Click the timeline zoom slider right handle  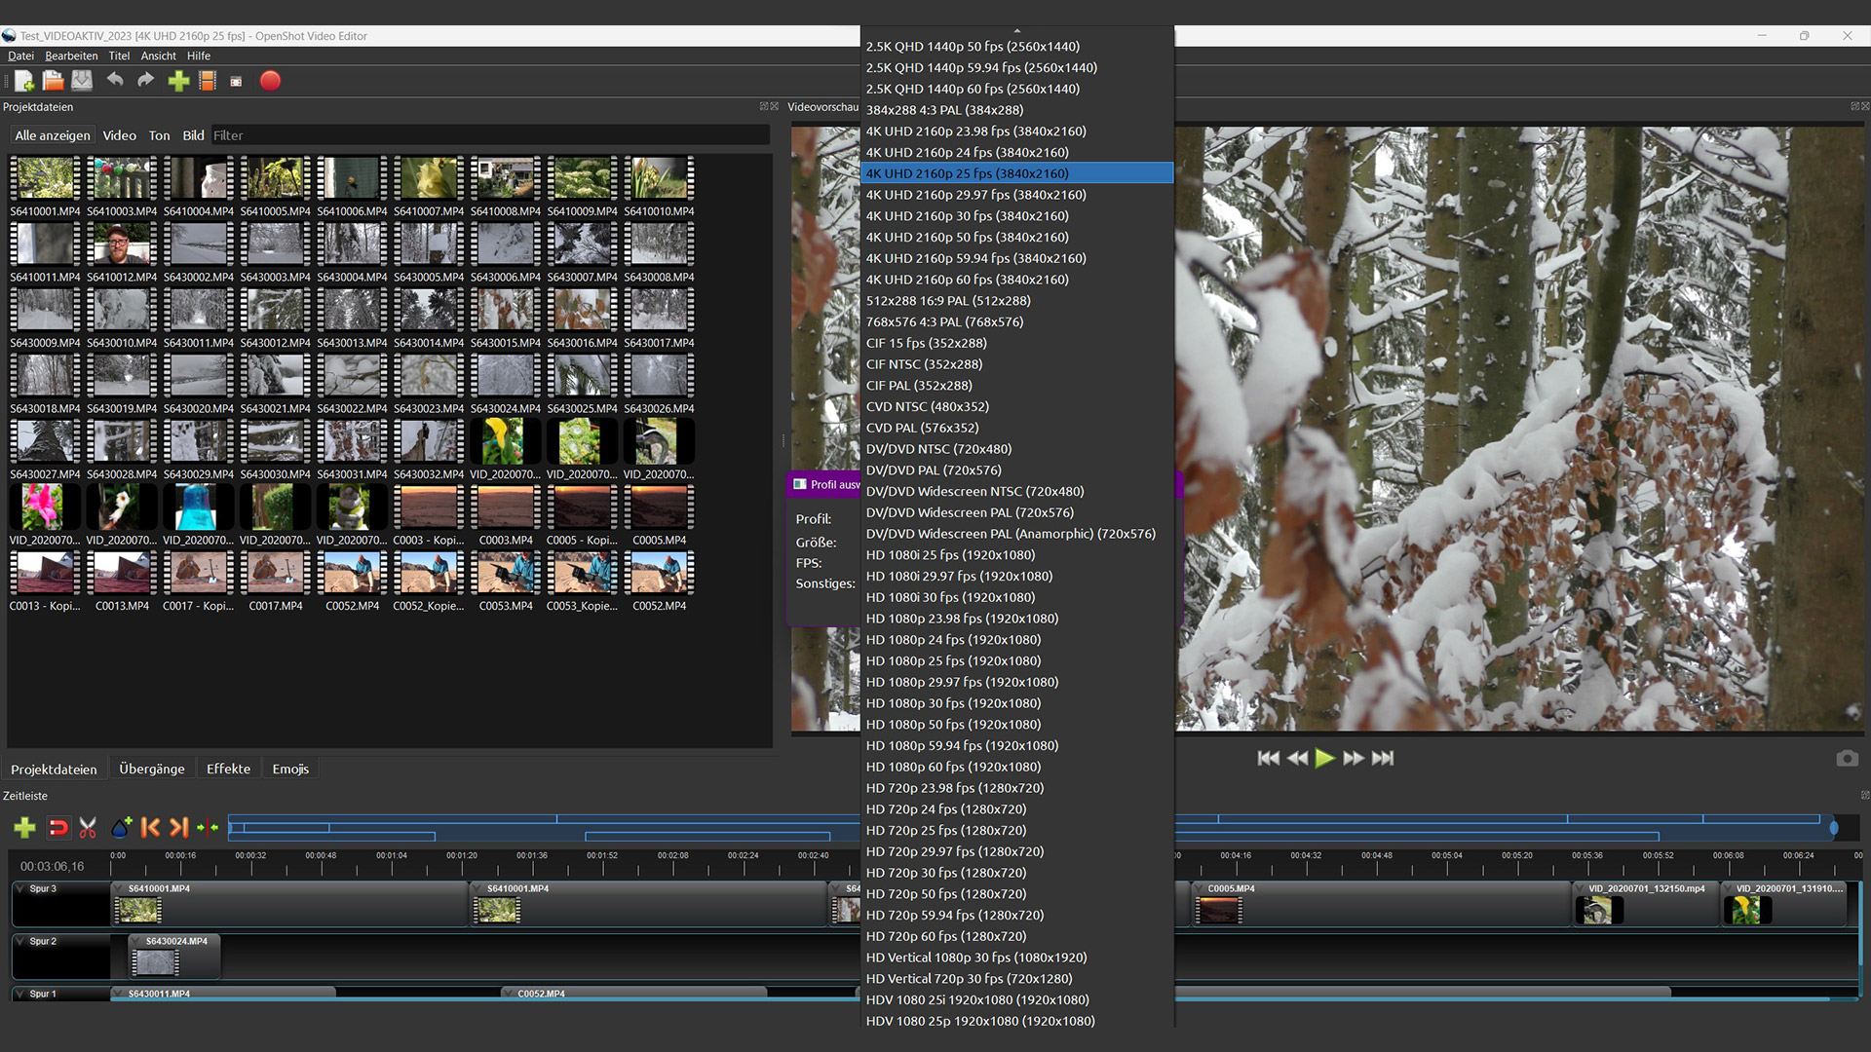[x=1833, y=828]
